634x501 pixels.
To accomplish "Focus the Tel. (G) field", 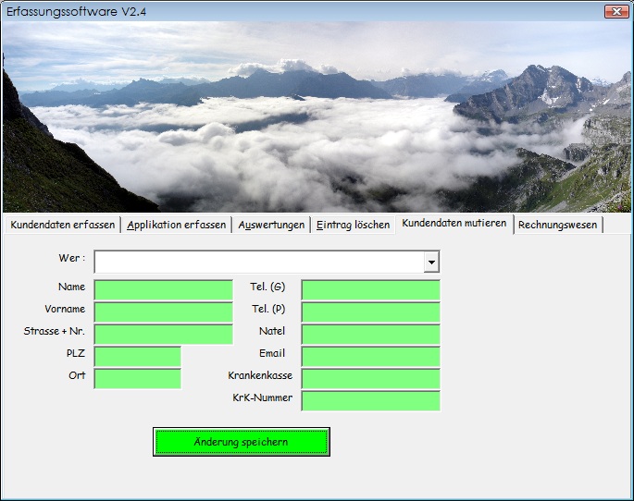I will (370, 290).
